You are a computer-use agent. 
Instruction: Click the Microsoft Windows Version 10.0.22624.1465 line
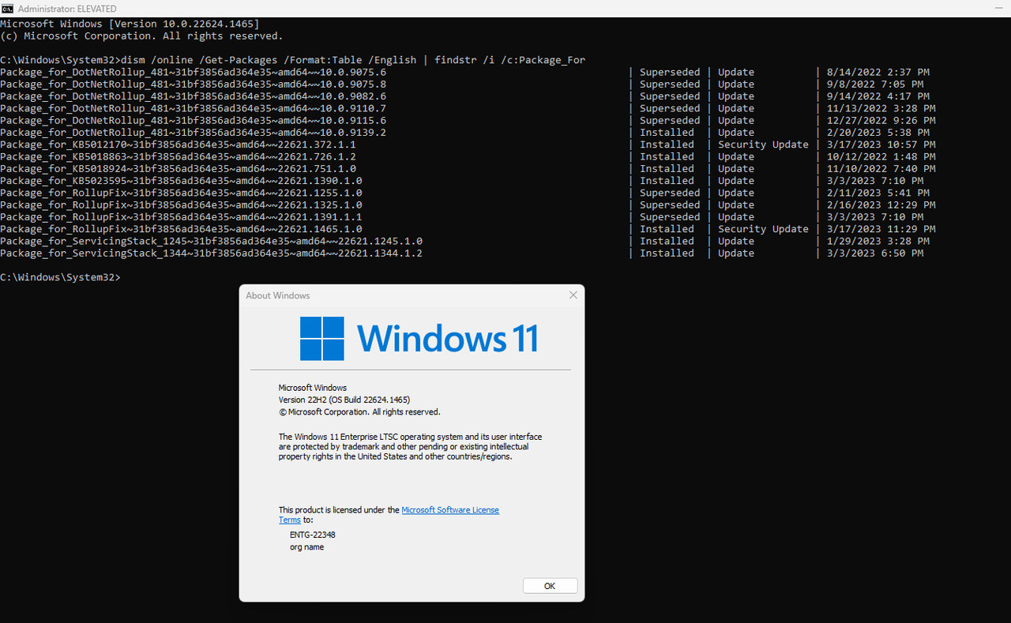(130, 24)
